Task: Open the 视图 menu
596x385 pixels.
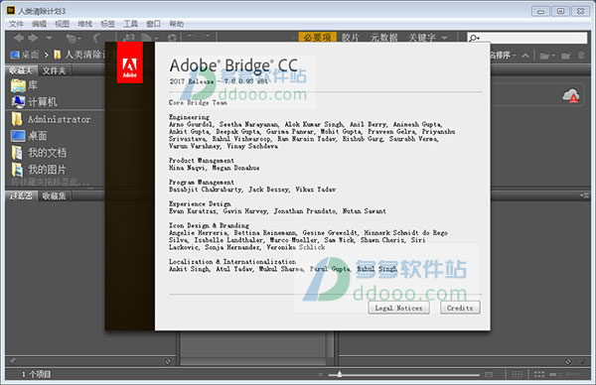Action: (62, 24)
